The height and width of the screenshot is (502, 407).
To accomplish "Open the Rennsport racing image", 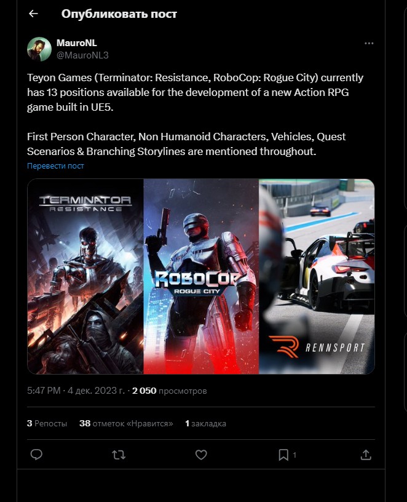I will [317, 276].
